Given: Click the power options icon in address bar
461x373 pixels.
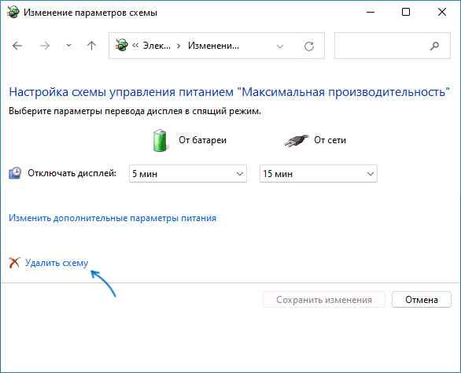Looking at the screenshot, I should (121, 46).
